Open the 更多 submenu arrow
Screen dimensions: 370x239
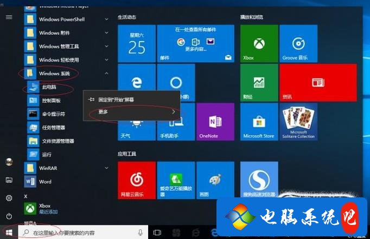tap(174, 112)
